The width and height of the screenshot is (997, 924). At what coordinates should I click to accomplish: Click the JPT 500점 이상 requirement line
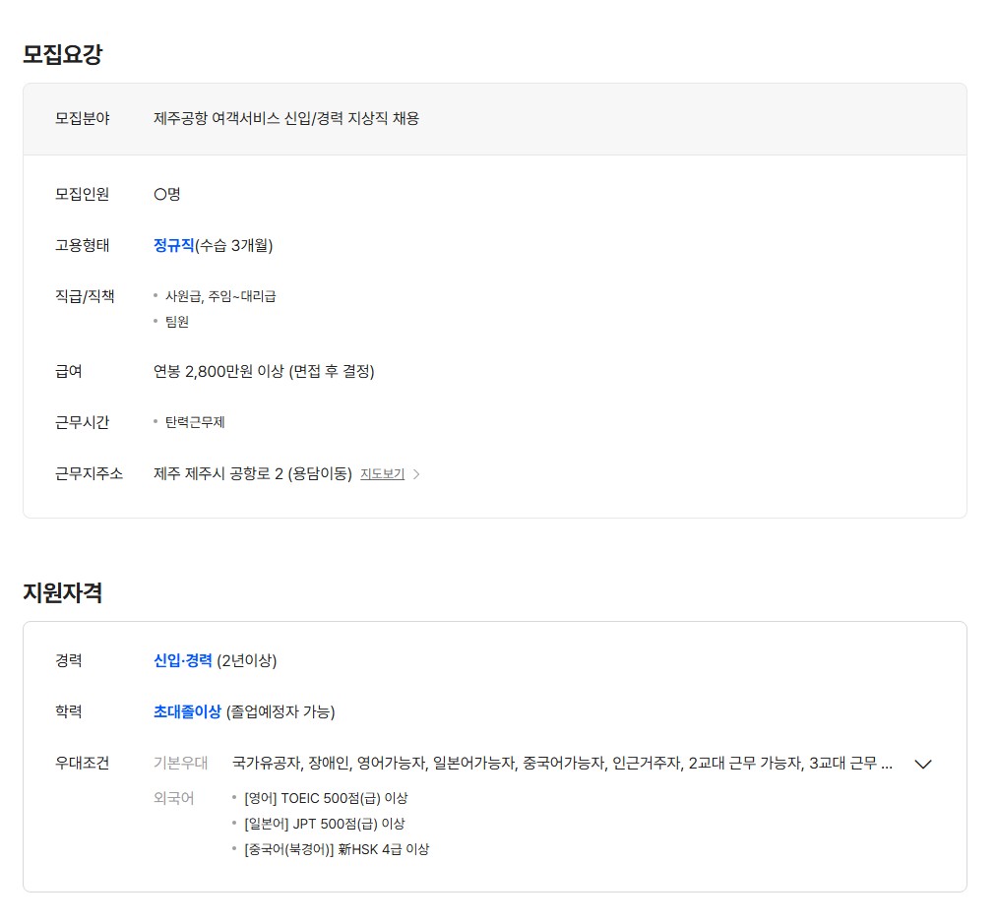[324, 825]
